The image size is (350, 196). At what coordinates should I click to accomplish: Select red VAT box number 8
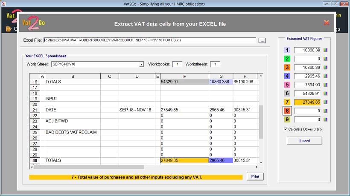(287, 111)
